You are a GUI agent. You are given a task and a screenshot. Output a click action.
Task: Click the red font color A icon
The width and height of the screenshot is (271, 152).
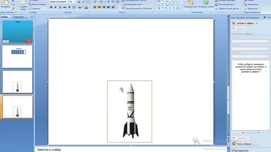(86, 7)
